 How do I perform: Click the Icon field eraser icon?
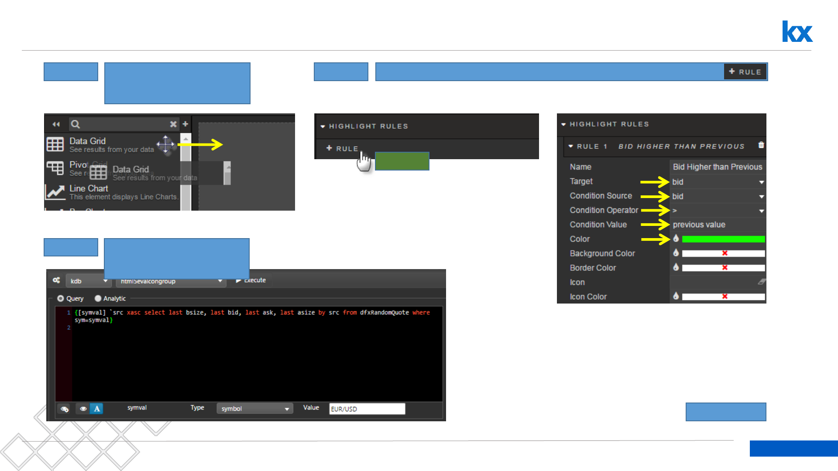click(762, 282)
